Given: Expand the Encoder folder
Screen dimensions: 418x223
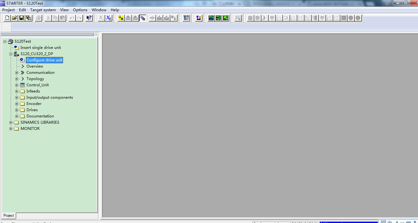Looking at the screenshot, I should (x=17, y=104).
